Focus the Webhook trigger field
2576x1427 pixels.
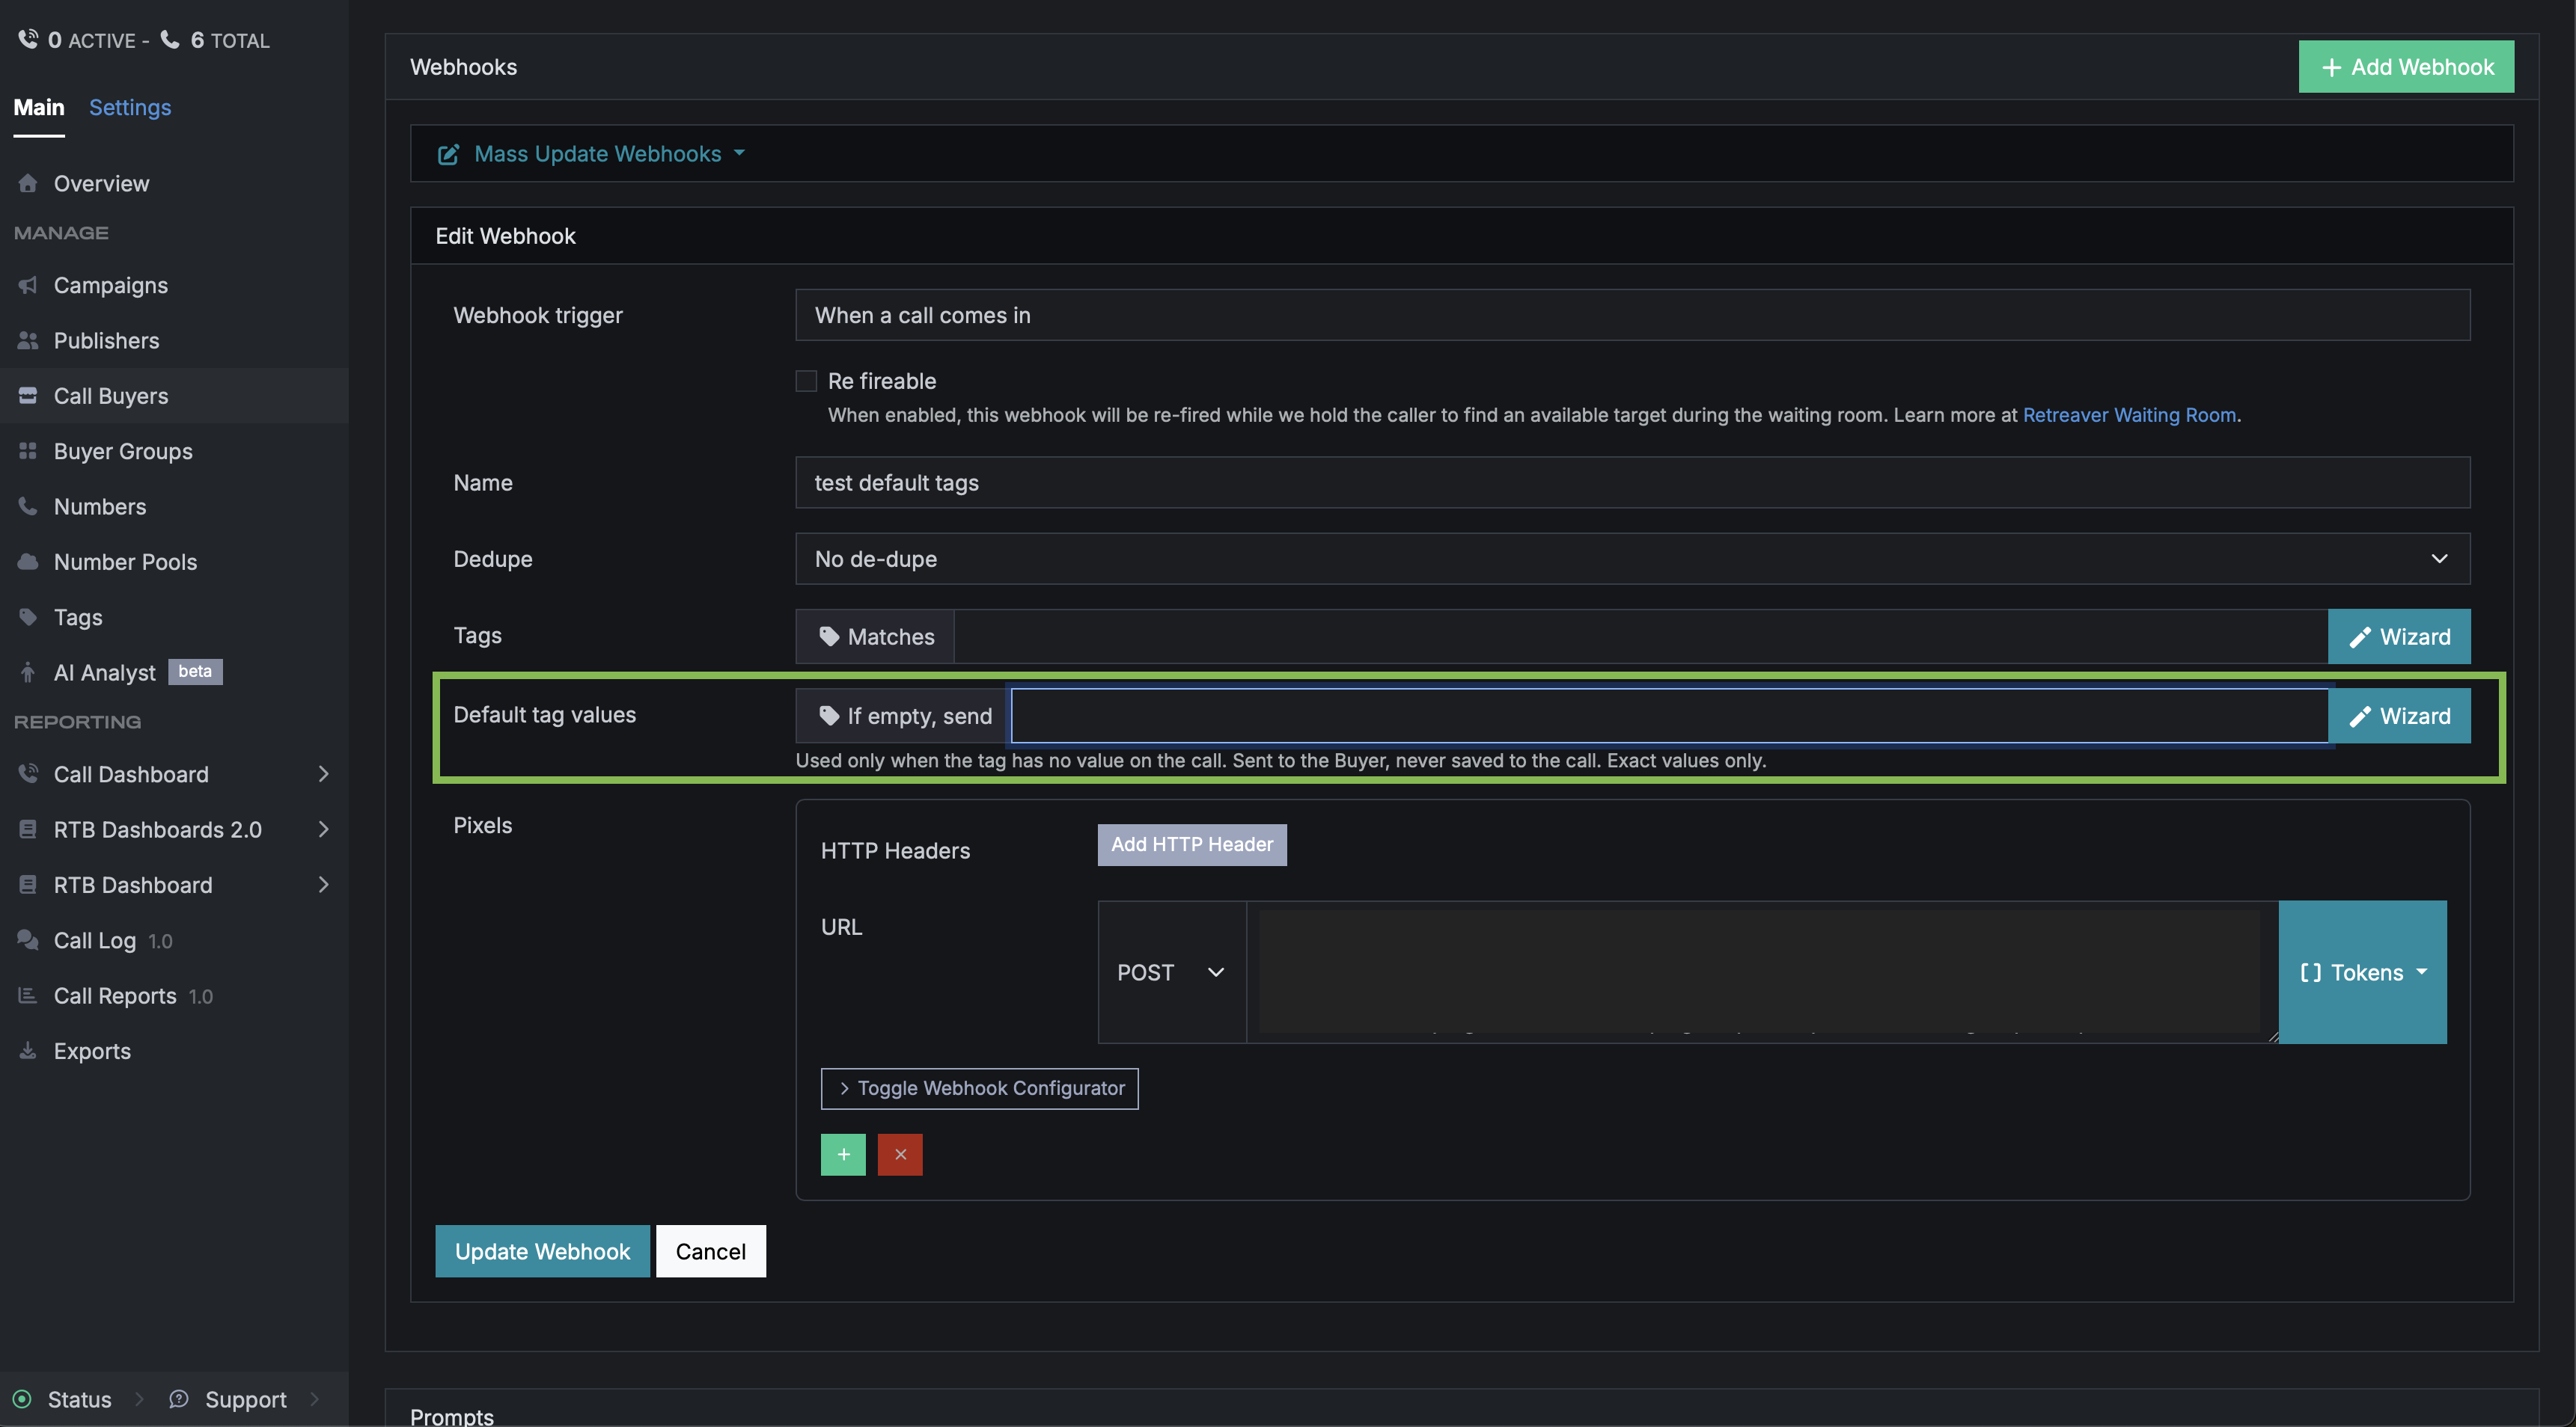(1632, 315)
